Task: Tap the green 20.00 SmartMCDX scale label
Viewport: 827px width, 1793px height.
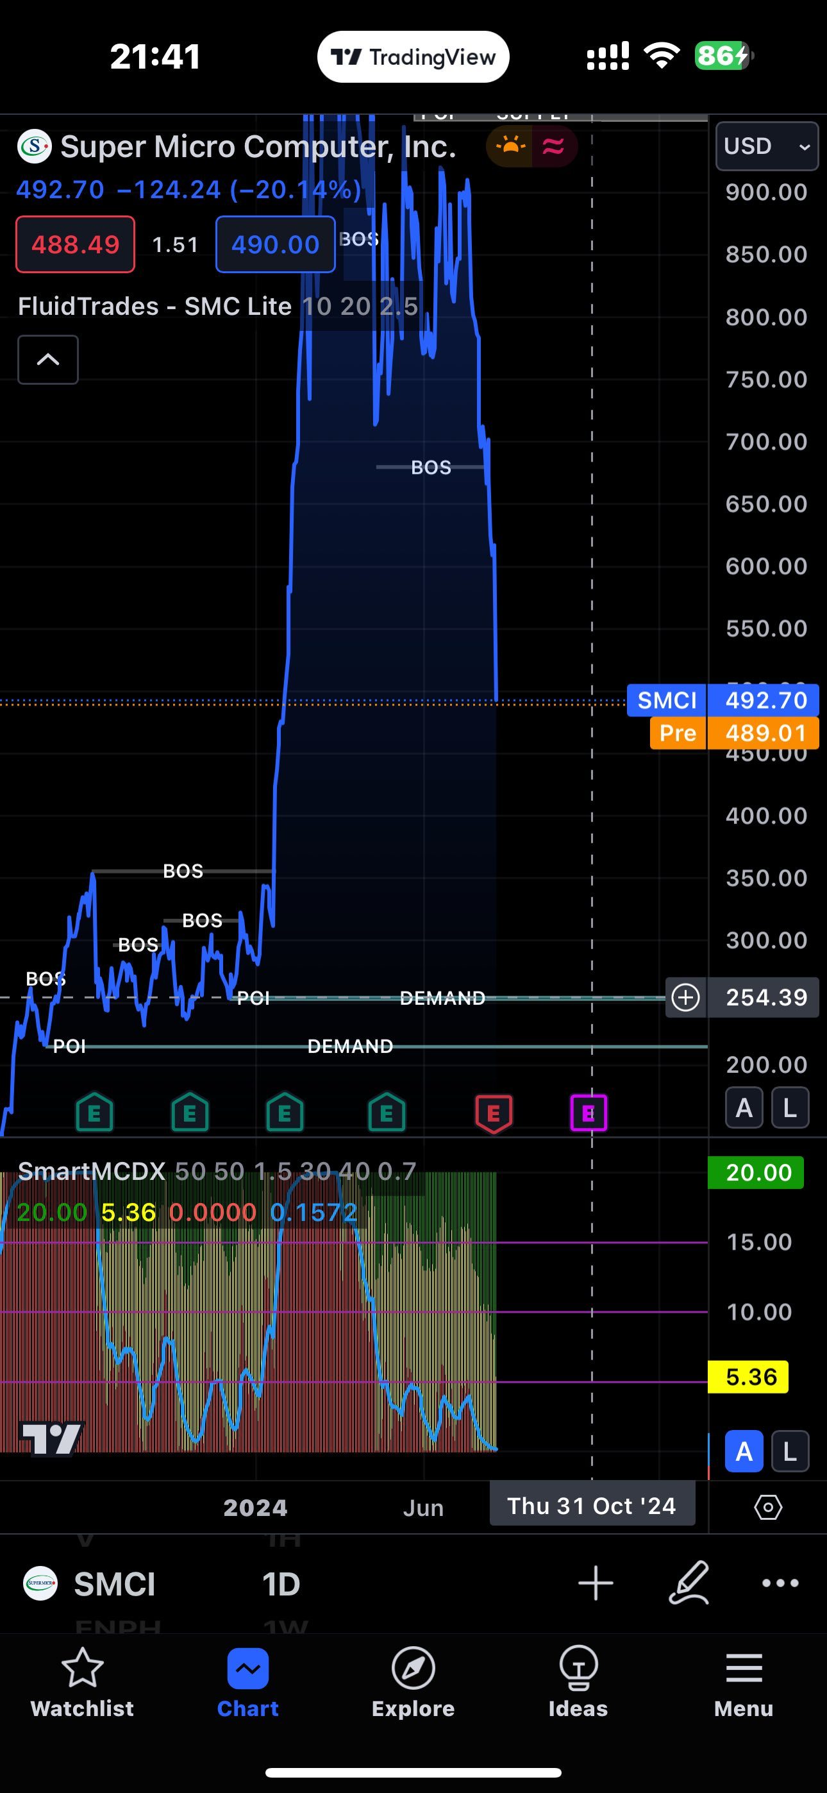Action: point(756,1172)
